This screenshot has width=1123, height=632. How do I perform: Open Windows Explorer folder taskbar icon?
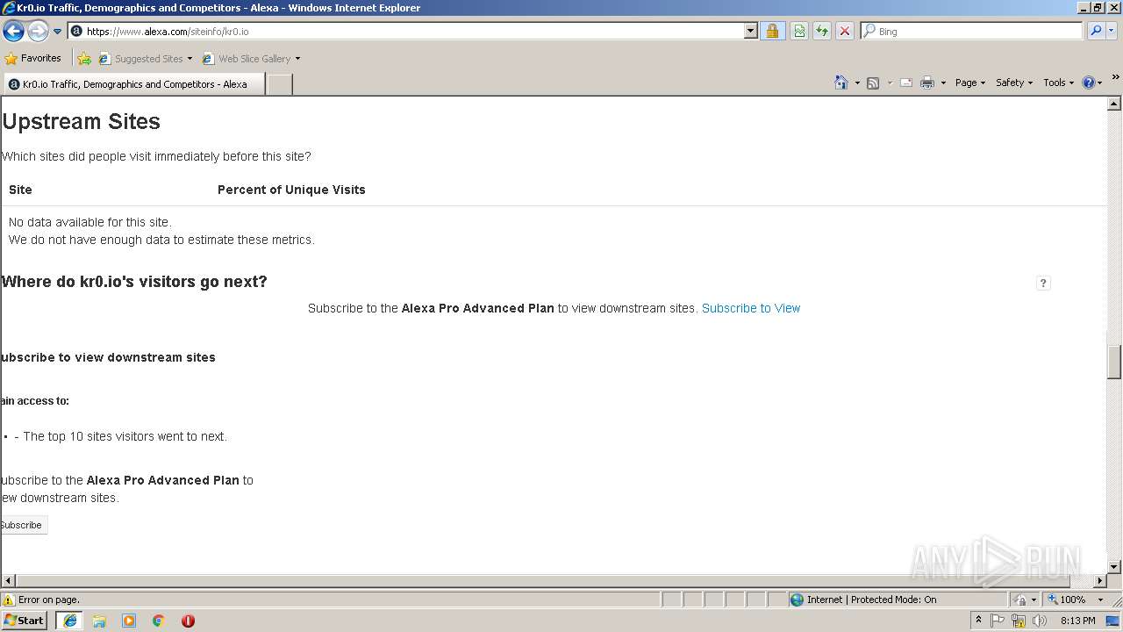[x=99, y=621]
